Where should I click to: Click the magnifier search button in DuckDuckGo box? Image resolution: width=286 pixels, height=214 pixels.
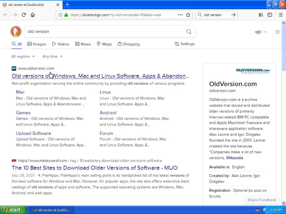(189, 31)
